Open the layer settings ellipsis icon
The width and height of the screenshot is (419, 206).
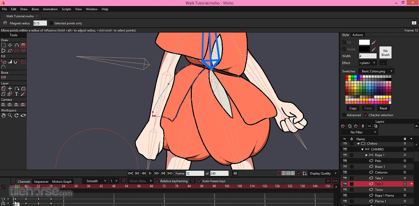pos(370,126)
